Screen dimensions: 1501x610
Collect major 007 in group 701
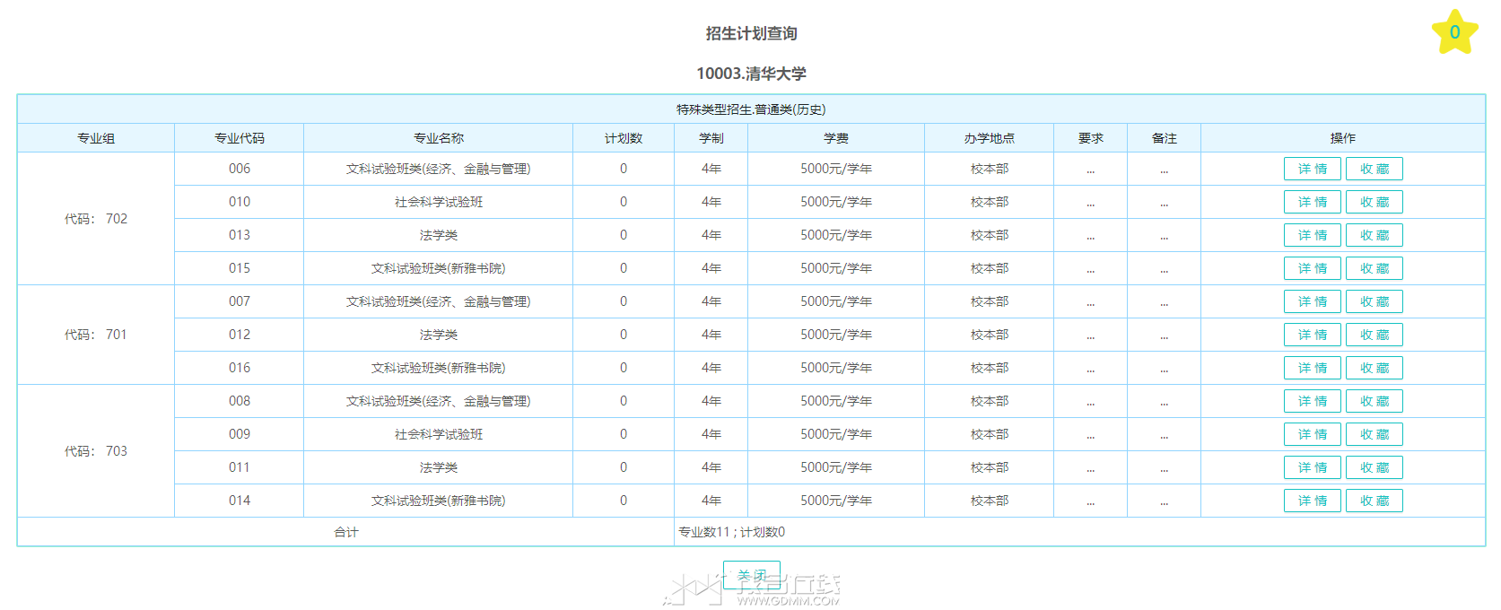click(1374, 301)
